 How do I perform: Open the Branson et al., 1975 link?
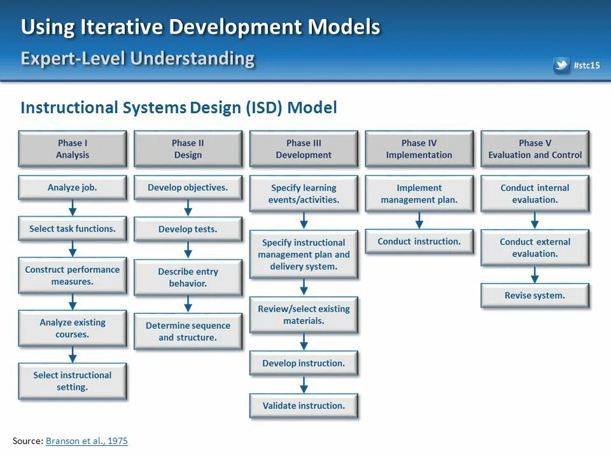[x=87, y=441]
